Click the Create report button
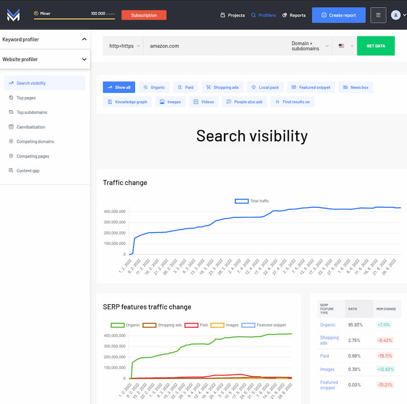This screenshot has height=404, width=407. tap(339, 15)
